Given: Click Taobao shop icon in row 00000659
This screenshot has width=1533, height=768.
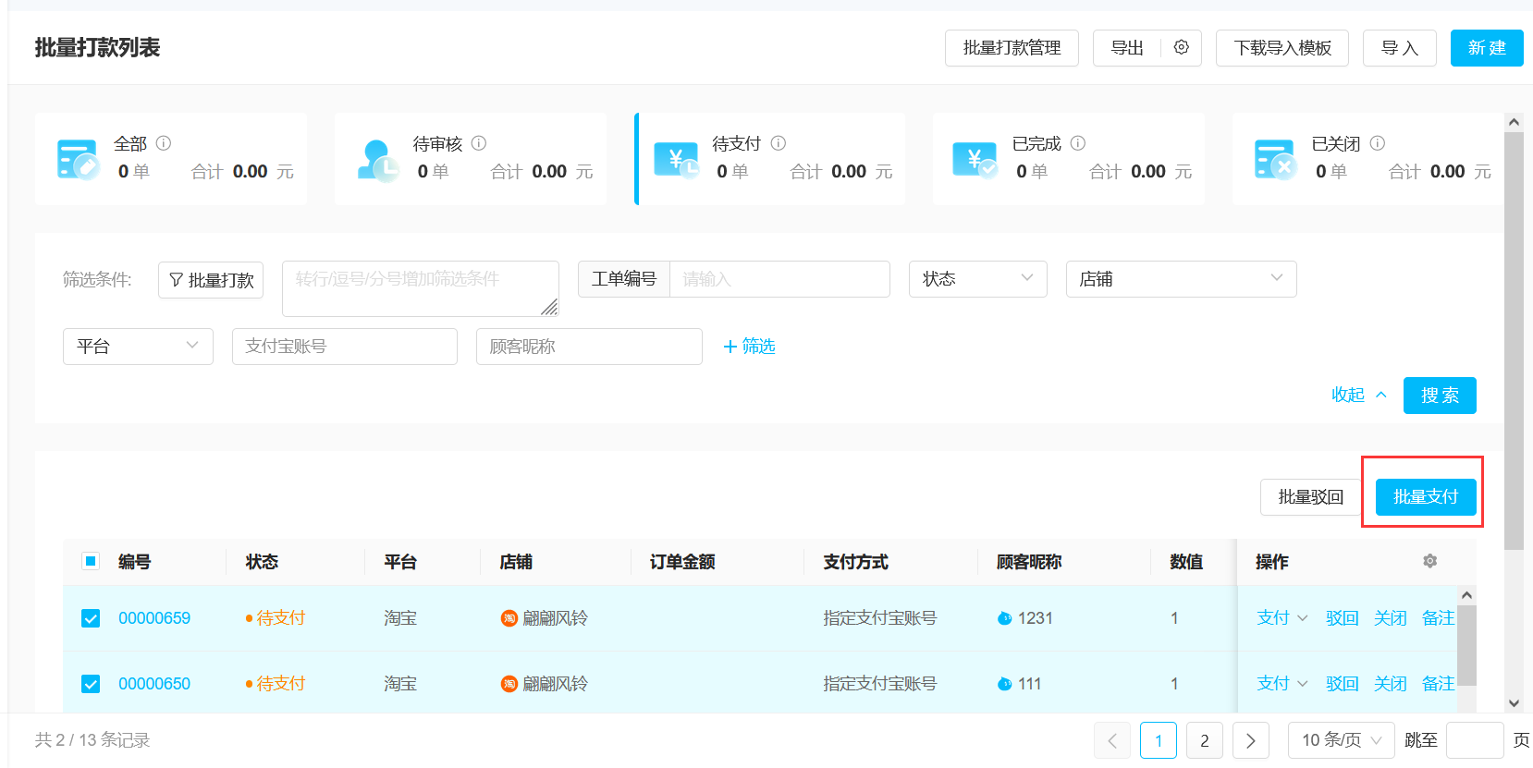Looking at the screenshot, I should click(x=509, y=618).
